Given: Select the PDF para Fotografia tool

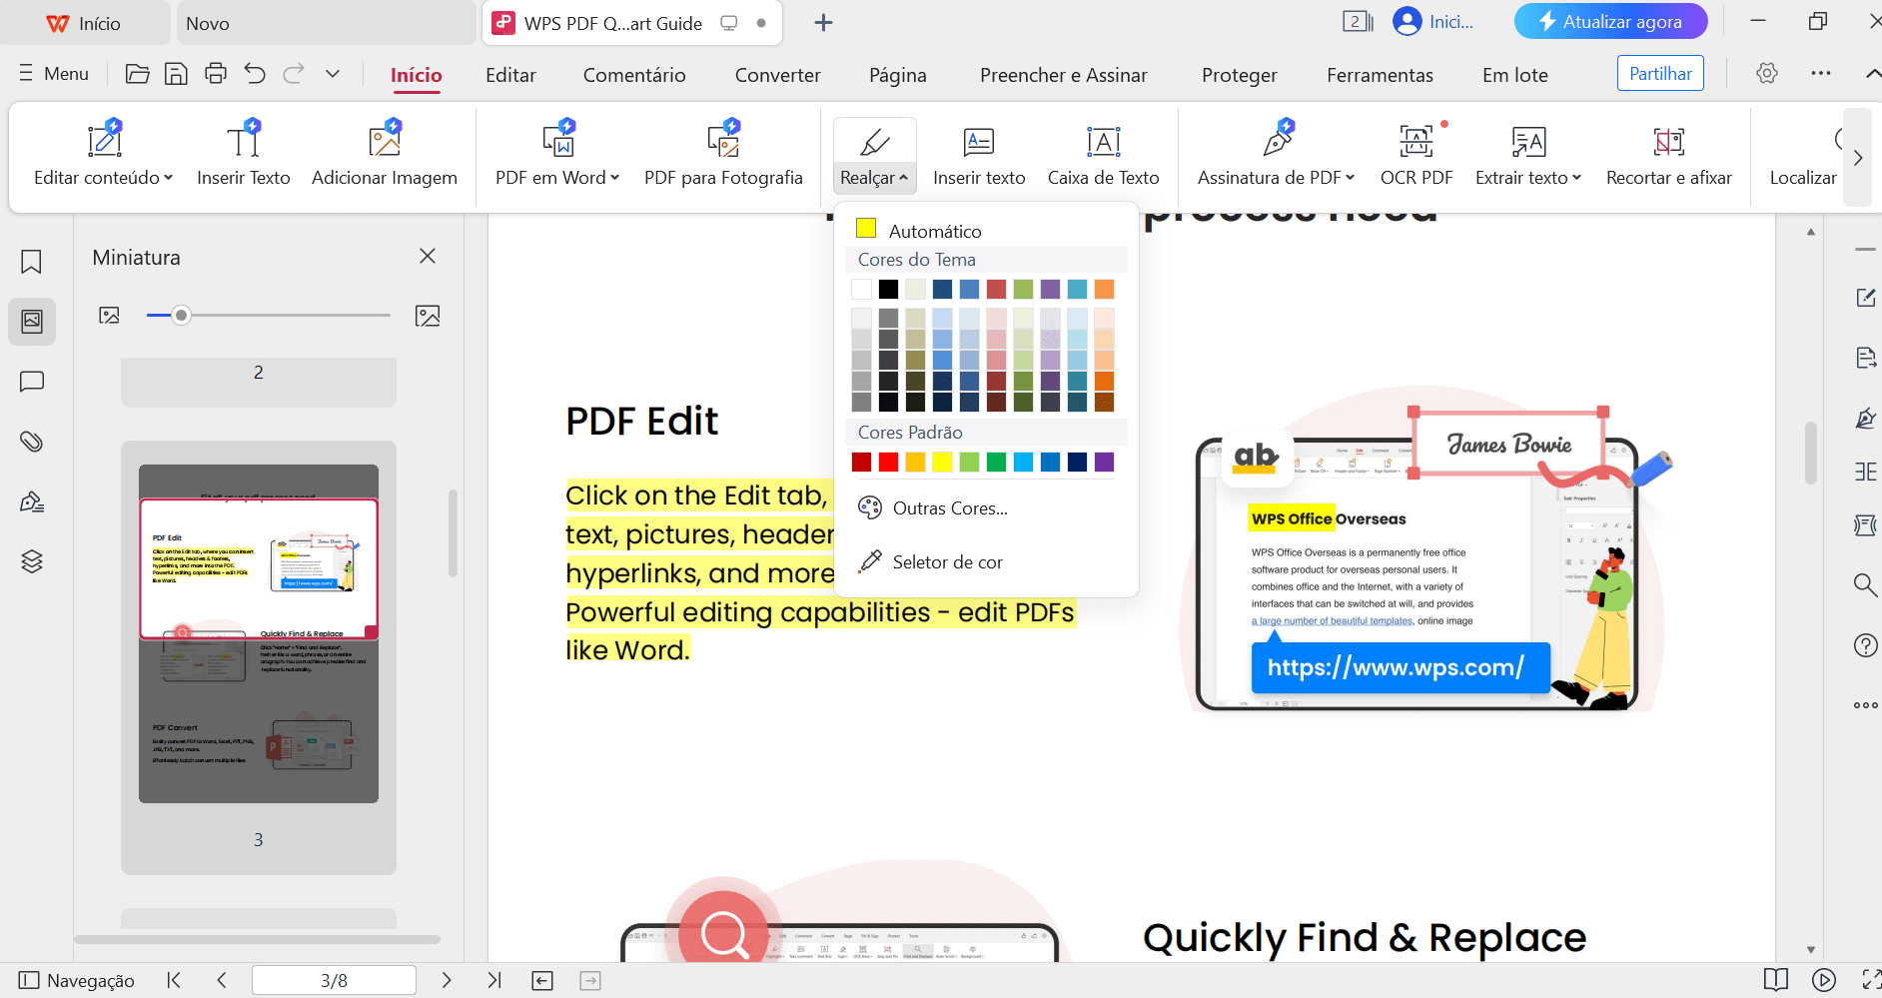Looking at the screenshot, I should (722, 155).
